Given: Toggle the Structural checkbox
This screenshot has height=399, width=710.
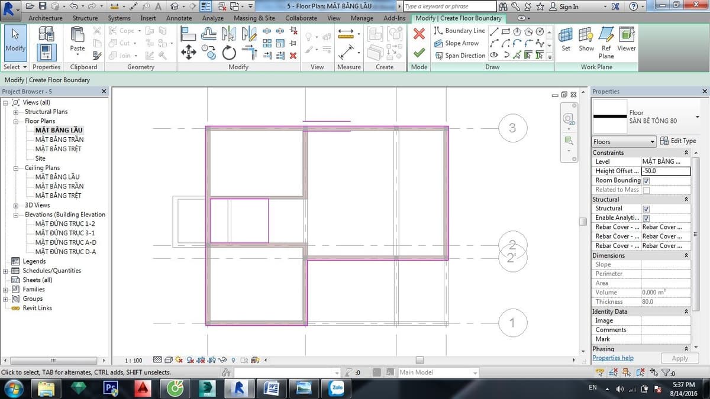Looking at the screenshot, I should tap(646, 209).
